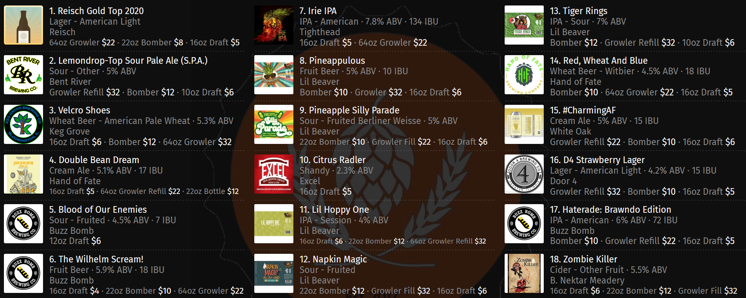Select the Keg Grove Brewing logo
Image resolution: width=746 pixels, height=298 pixels.
pyautogui.click(x=23, y=124)
